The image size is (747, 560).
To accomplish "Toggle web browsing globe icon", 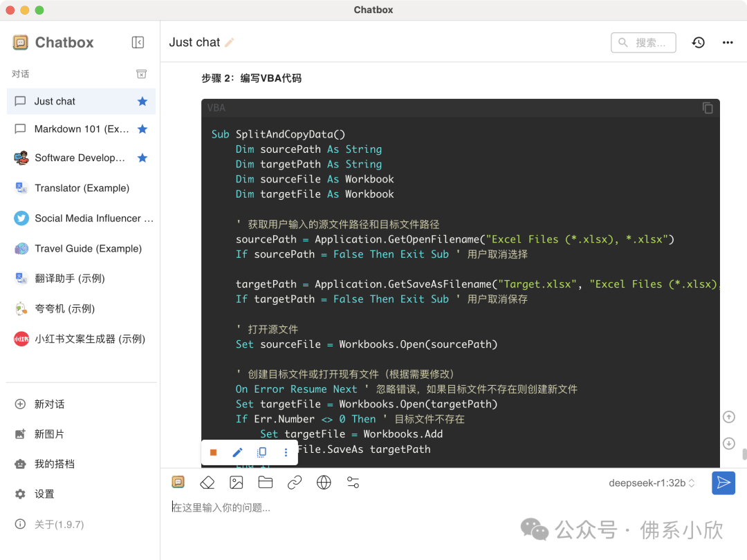I will 324,483.
